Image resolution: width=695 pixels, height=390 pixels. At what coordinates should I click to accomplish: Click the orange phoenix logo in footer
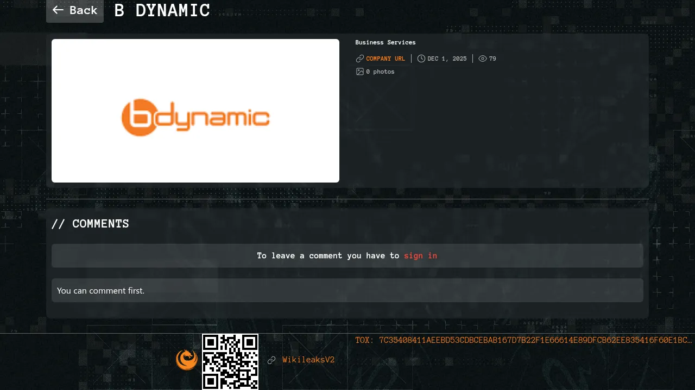(187, 360)
